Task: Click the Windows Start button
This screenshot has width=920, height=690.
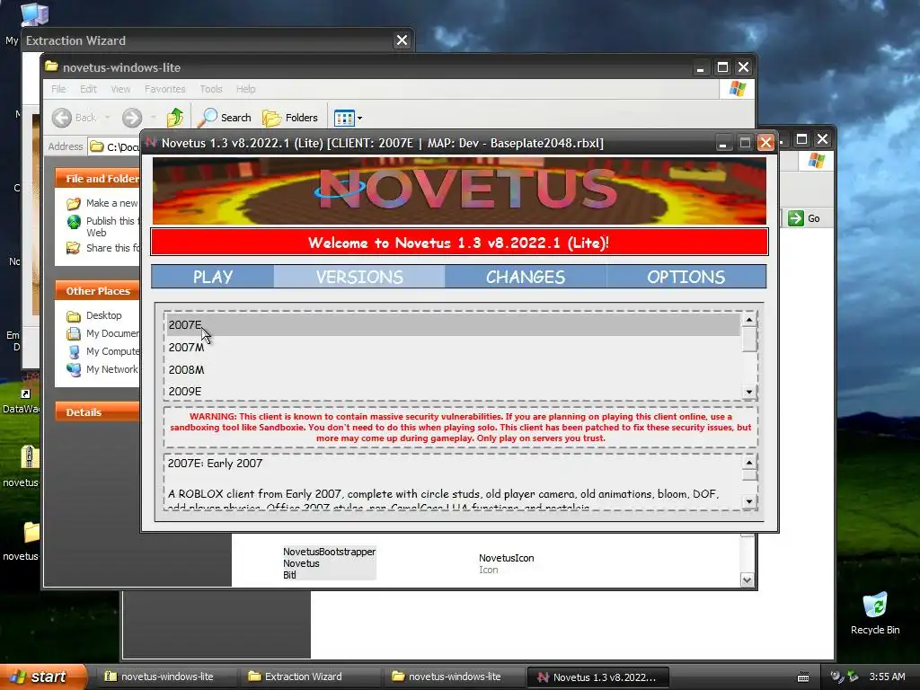Action: click(x=42, y=677)
